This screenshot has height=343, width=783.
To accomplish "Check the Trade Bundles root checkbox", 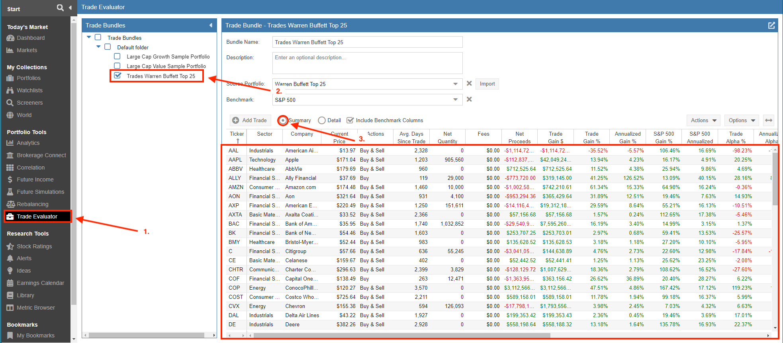I will tap(98, 37).
